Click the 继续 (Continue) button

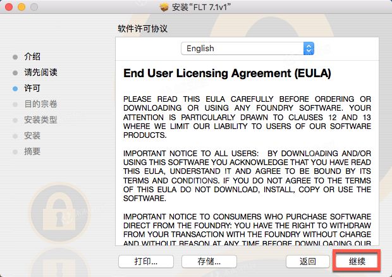click(x=357, y=261)
